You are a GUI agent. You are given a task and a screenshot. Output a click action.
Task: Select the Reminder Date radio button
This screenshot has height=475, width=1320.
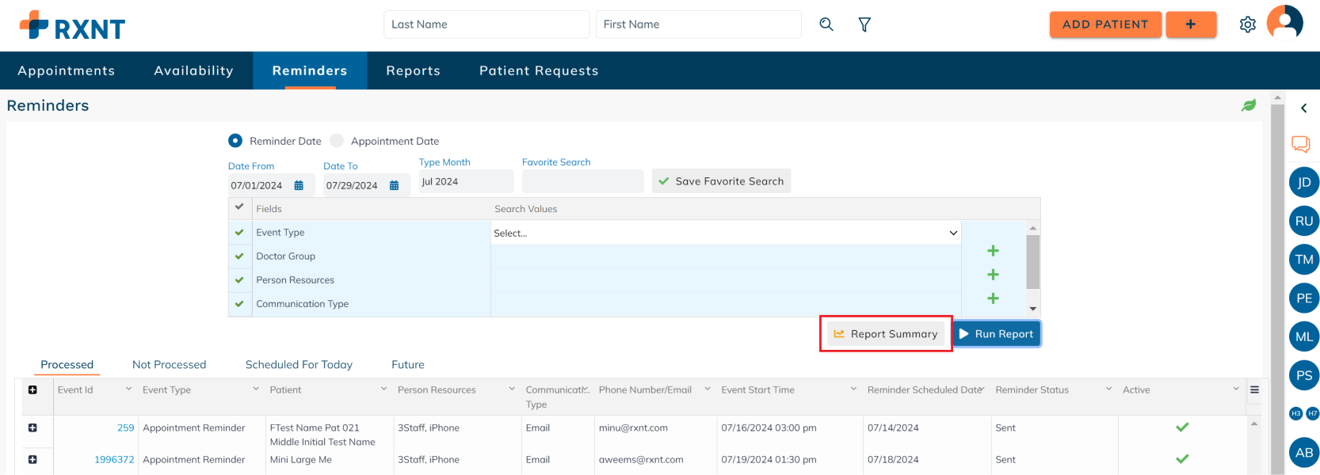(x=235, y=141)
